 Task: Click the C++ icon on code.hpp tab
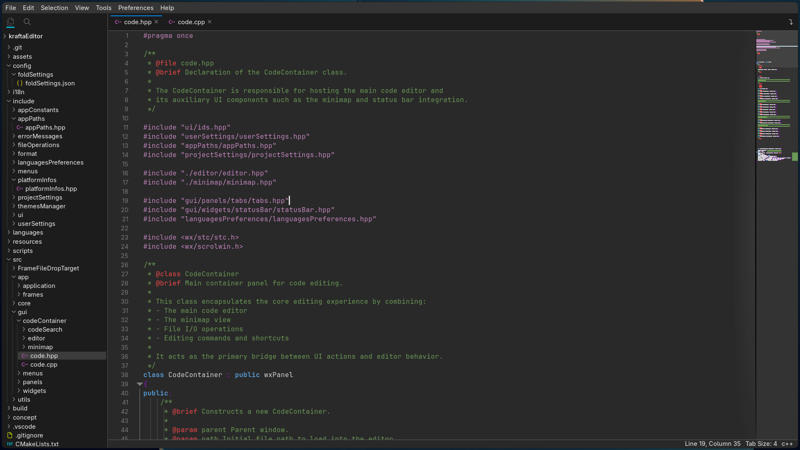coord(118,22)
